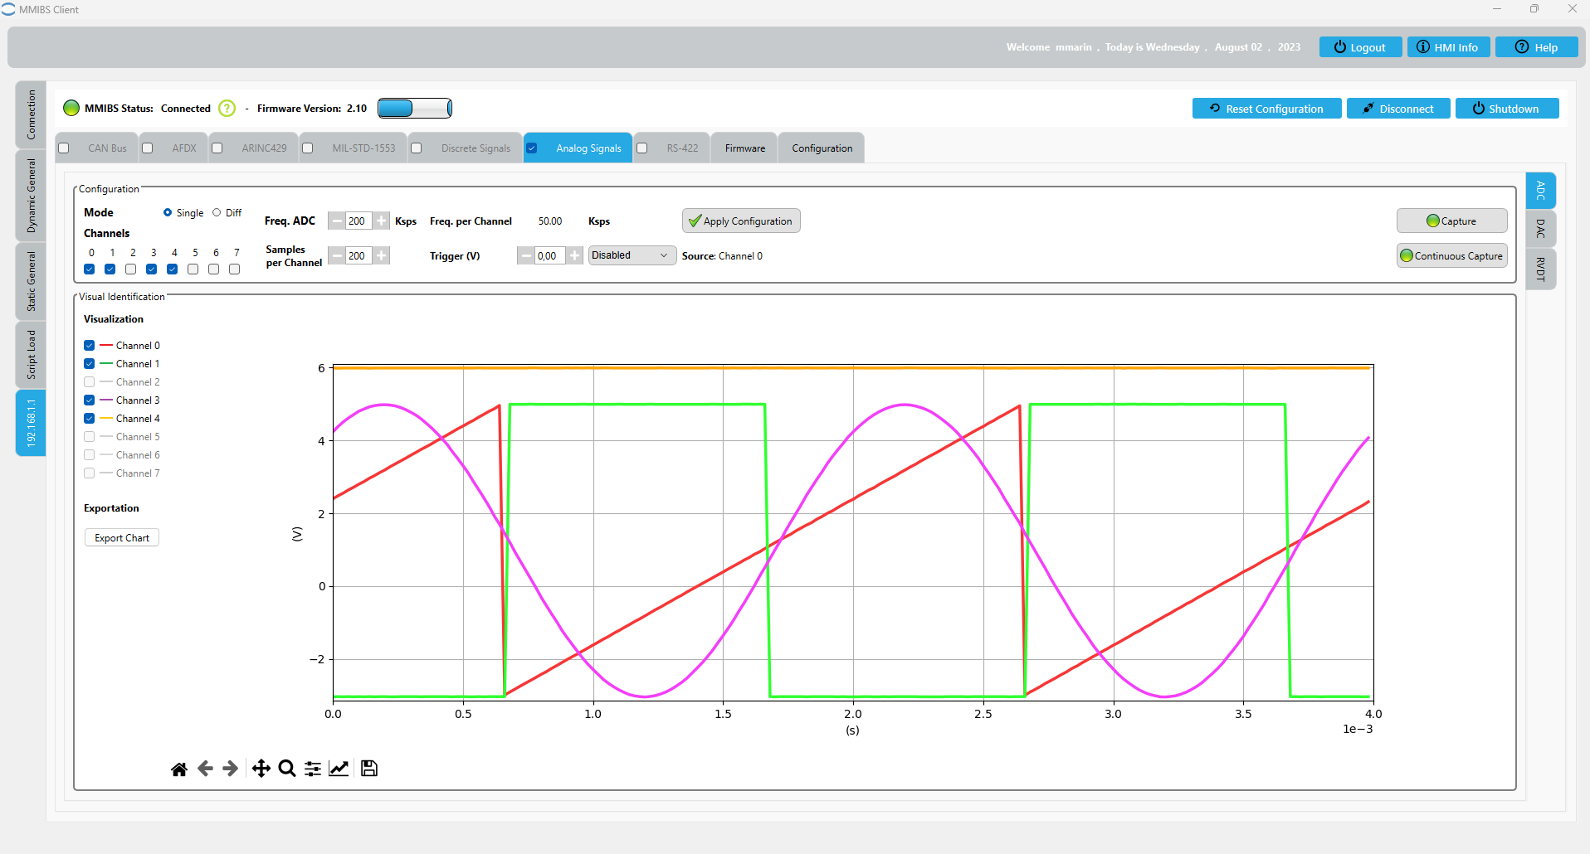The height and width of the screenshot is (854, 1590).
Task: Open the subplot configuration sliders icon
Action: tap(313, 769)
